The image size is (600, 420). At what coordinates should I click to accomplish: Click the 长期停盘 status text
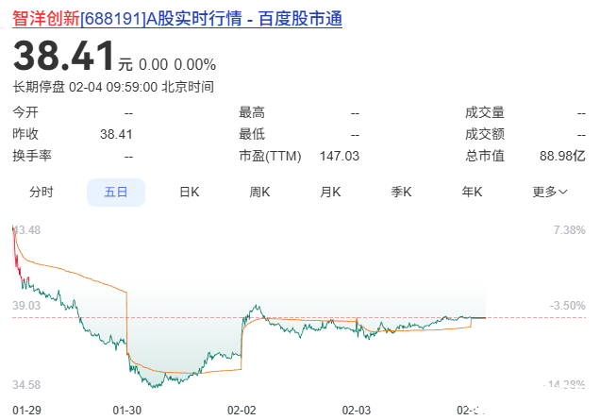39,87
